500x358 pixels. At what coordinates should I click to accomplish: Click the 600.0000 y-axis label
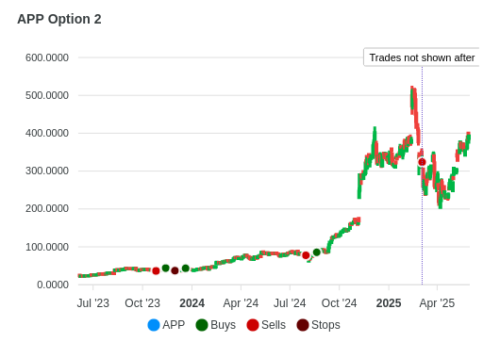tap(47, 57)
